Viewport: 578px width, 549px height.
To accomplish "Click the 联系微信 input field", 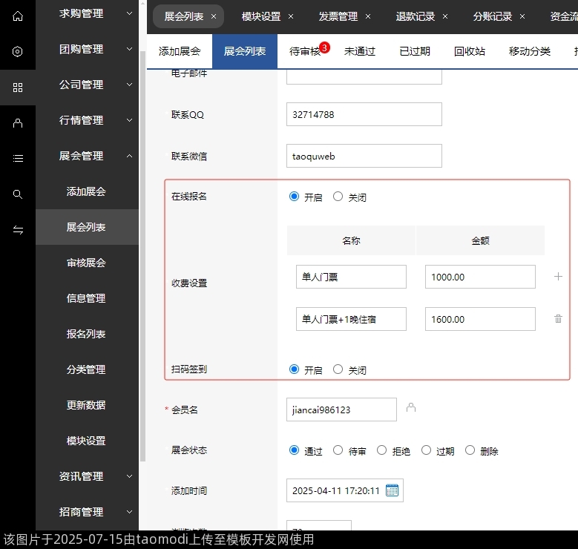I will [x=364, y=157].
